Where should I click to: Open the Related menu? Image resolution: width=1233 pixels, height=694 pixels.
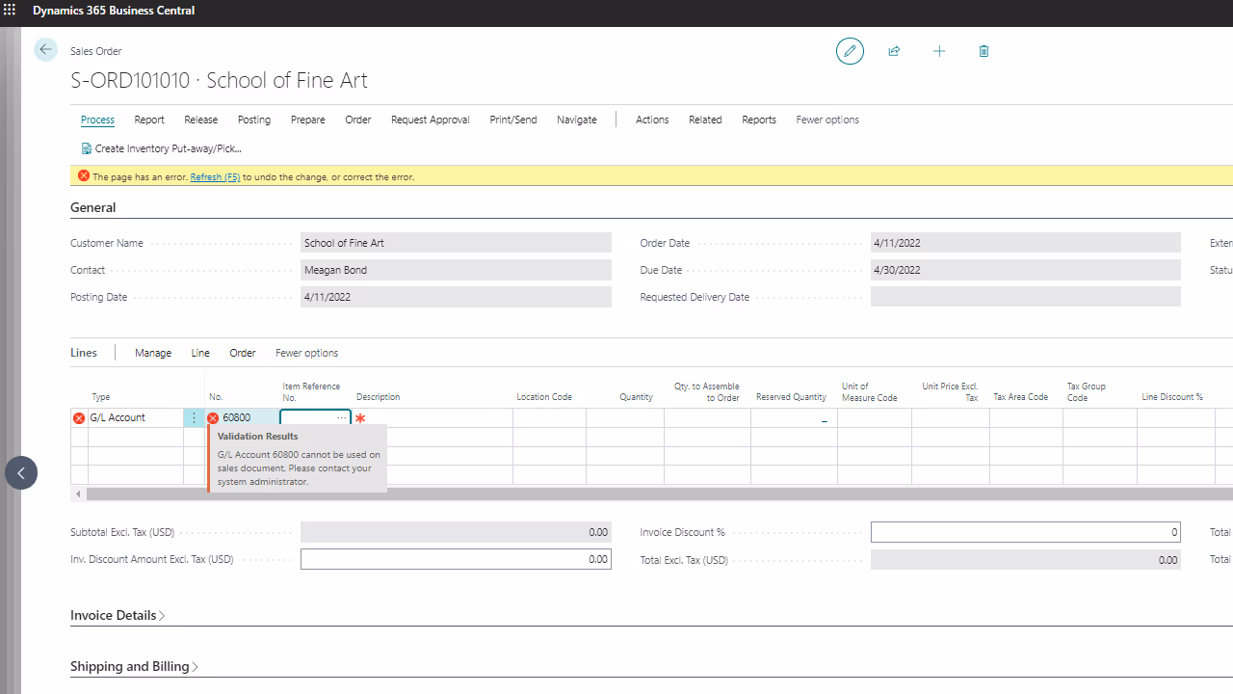click(705, 120)
